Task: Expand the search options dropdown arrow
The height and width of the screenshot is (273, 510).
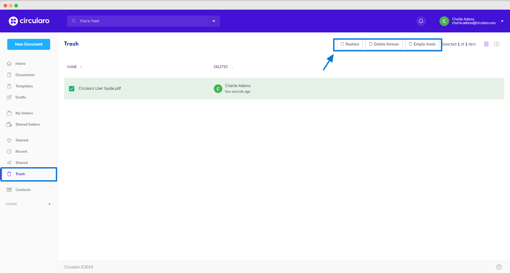Action: coord(214,21)
